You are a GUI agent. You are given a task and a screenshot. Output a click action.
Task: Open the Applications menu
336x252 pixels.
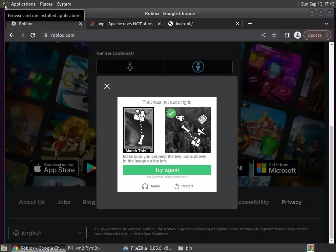click(23, 4)
